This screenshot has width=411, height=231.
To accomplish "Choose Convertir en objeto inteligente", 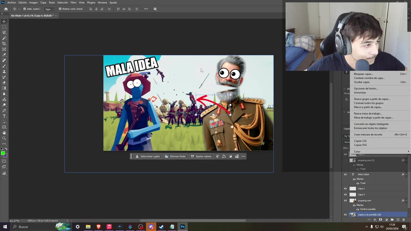I will click(371, 124).
